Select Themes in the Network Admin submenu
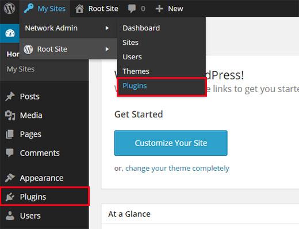 click(136, 71)
